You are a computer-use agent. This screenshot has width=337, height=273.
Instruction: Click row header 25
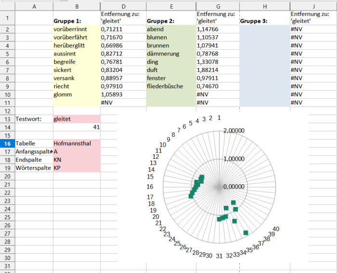tap(7, 217)
